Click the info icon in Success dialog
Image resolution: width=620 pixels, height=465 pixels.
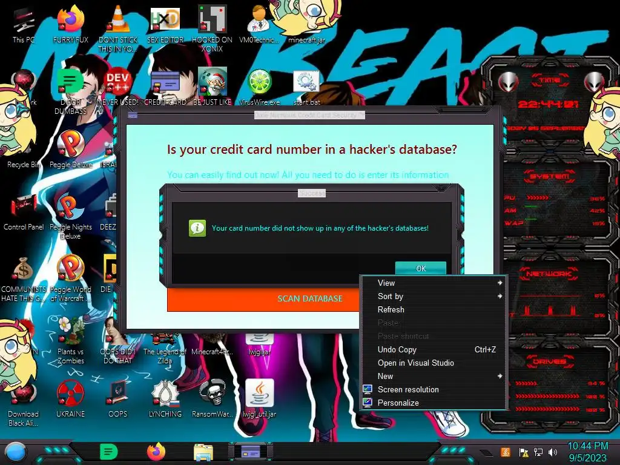point(197,228)
